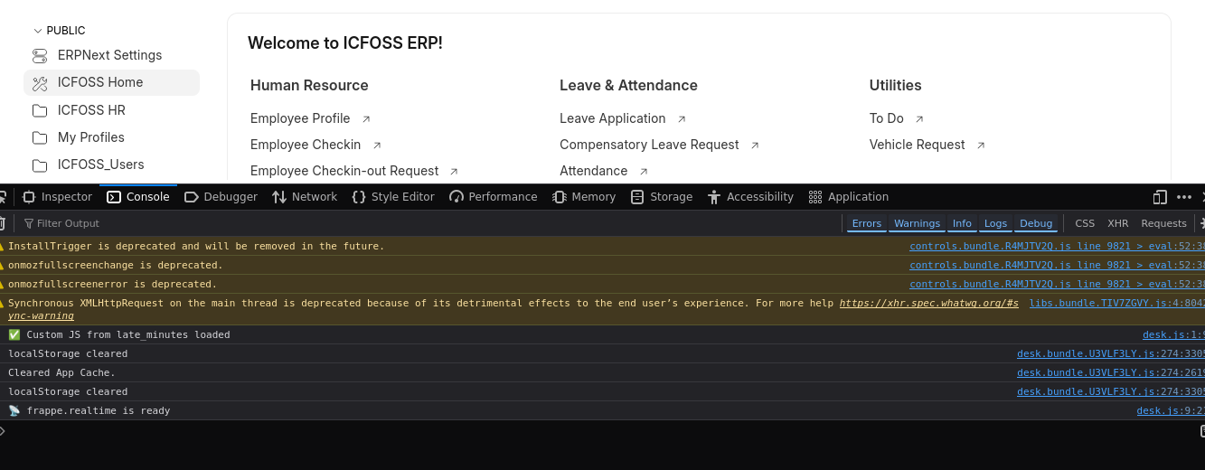This screenshot has width=1205, height=470.
Task: Open source link for InstallTrigger warning
Action: point(1057,246)
